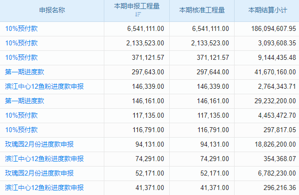Open 10%预付款 link in the 371,121.57 row

pos(21,57)
